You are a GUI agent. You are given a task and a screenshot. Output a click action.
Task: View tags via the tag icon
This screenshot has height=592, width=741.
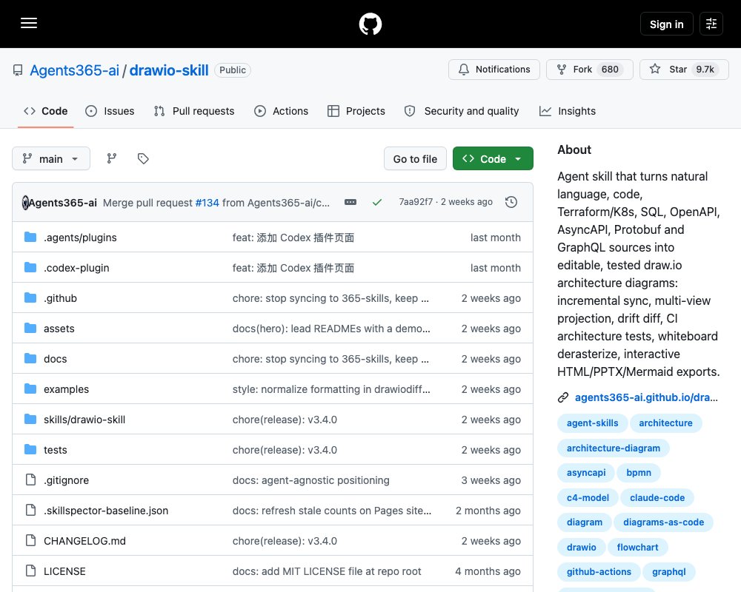pos(143,158)
